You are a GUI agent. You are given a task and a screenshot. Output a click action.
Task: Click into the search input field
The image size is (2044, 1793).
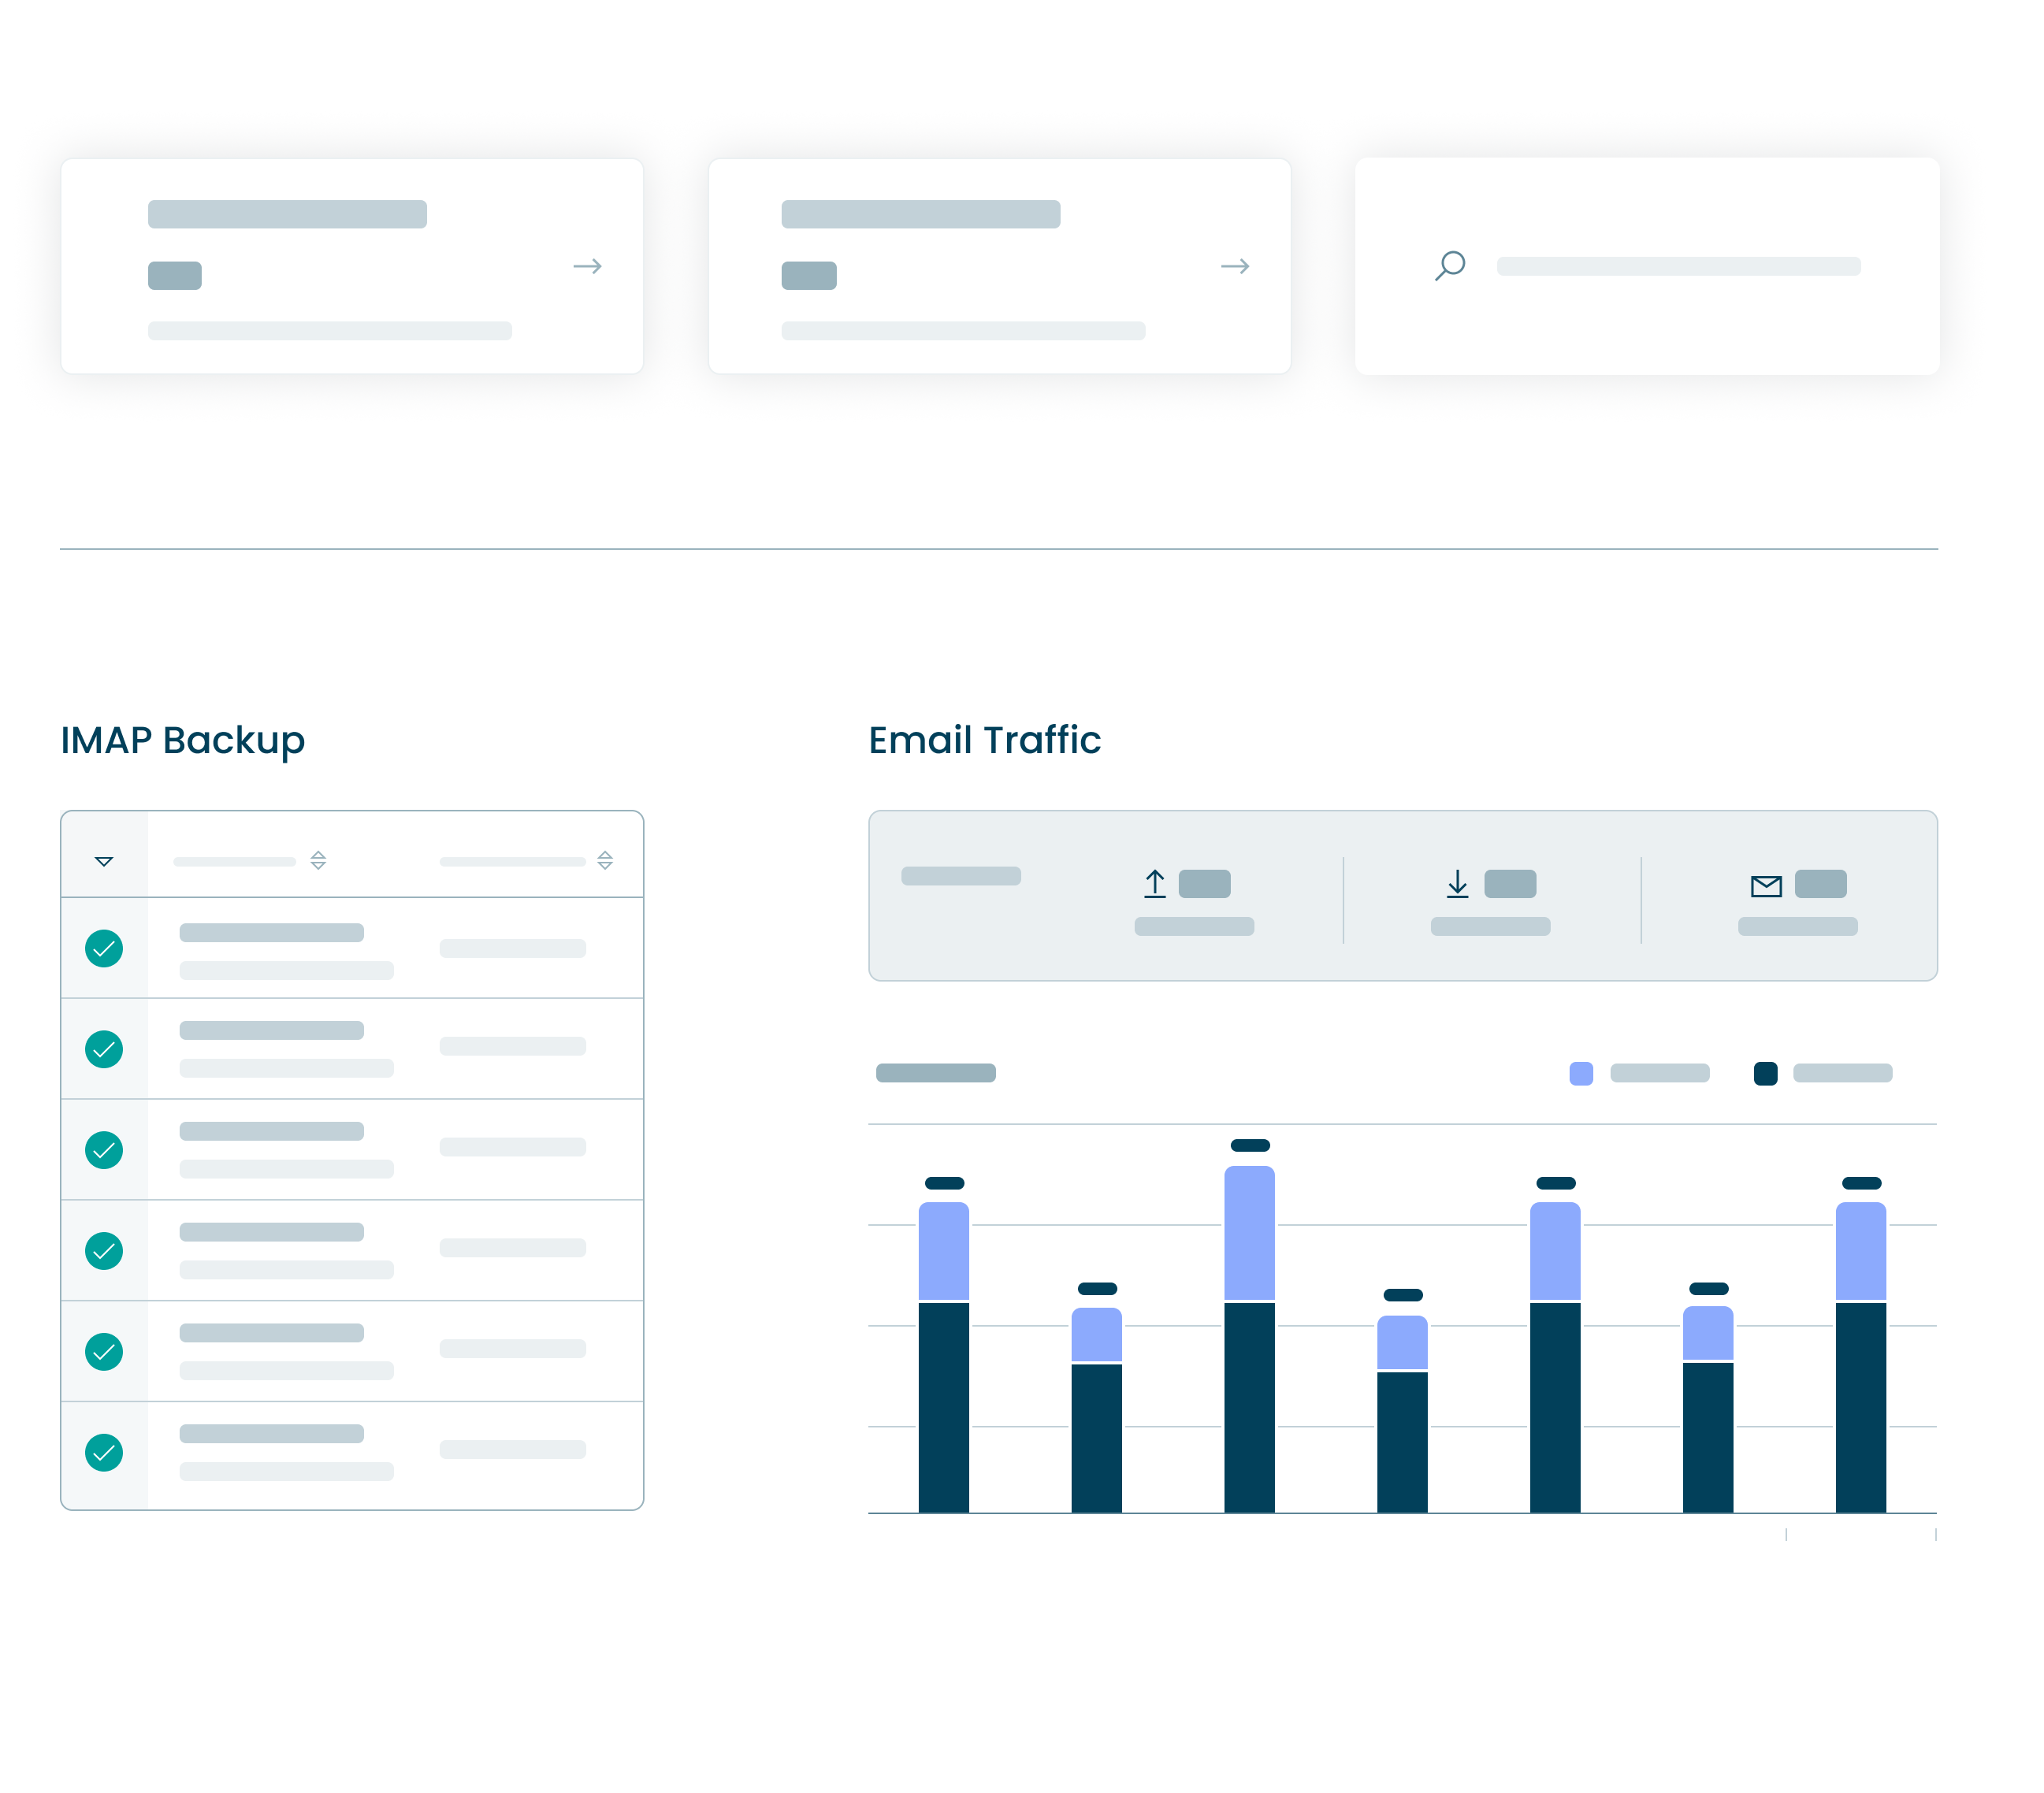[x=1678, y=266]
